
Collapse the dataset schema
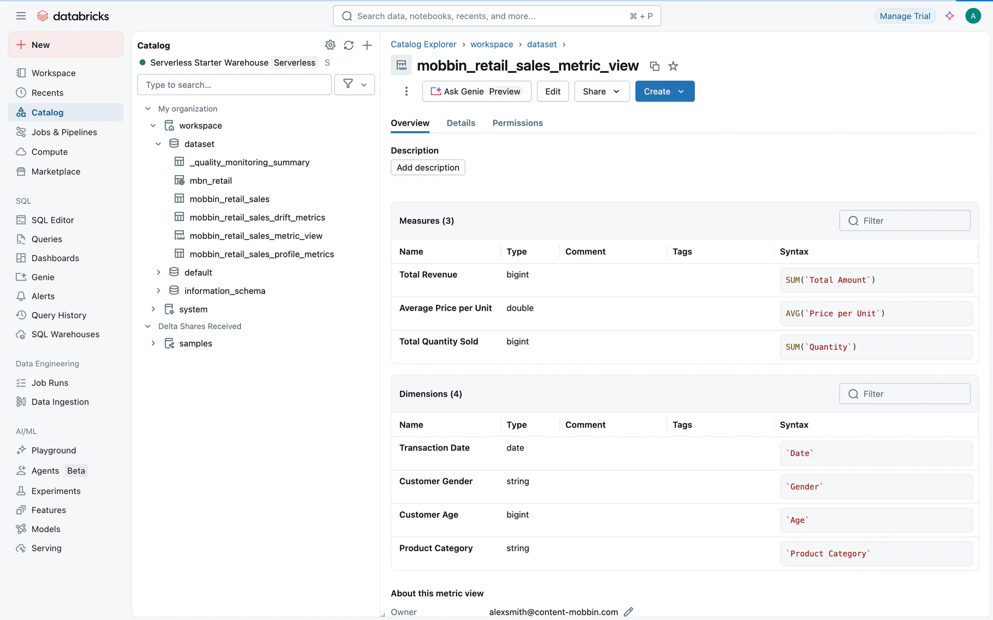click(x=158, y=144)
